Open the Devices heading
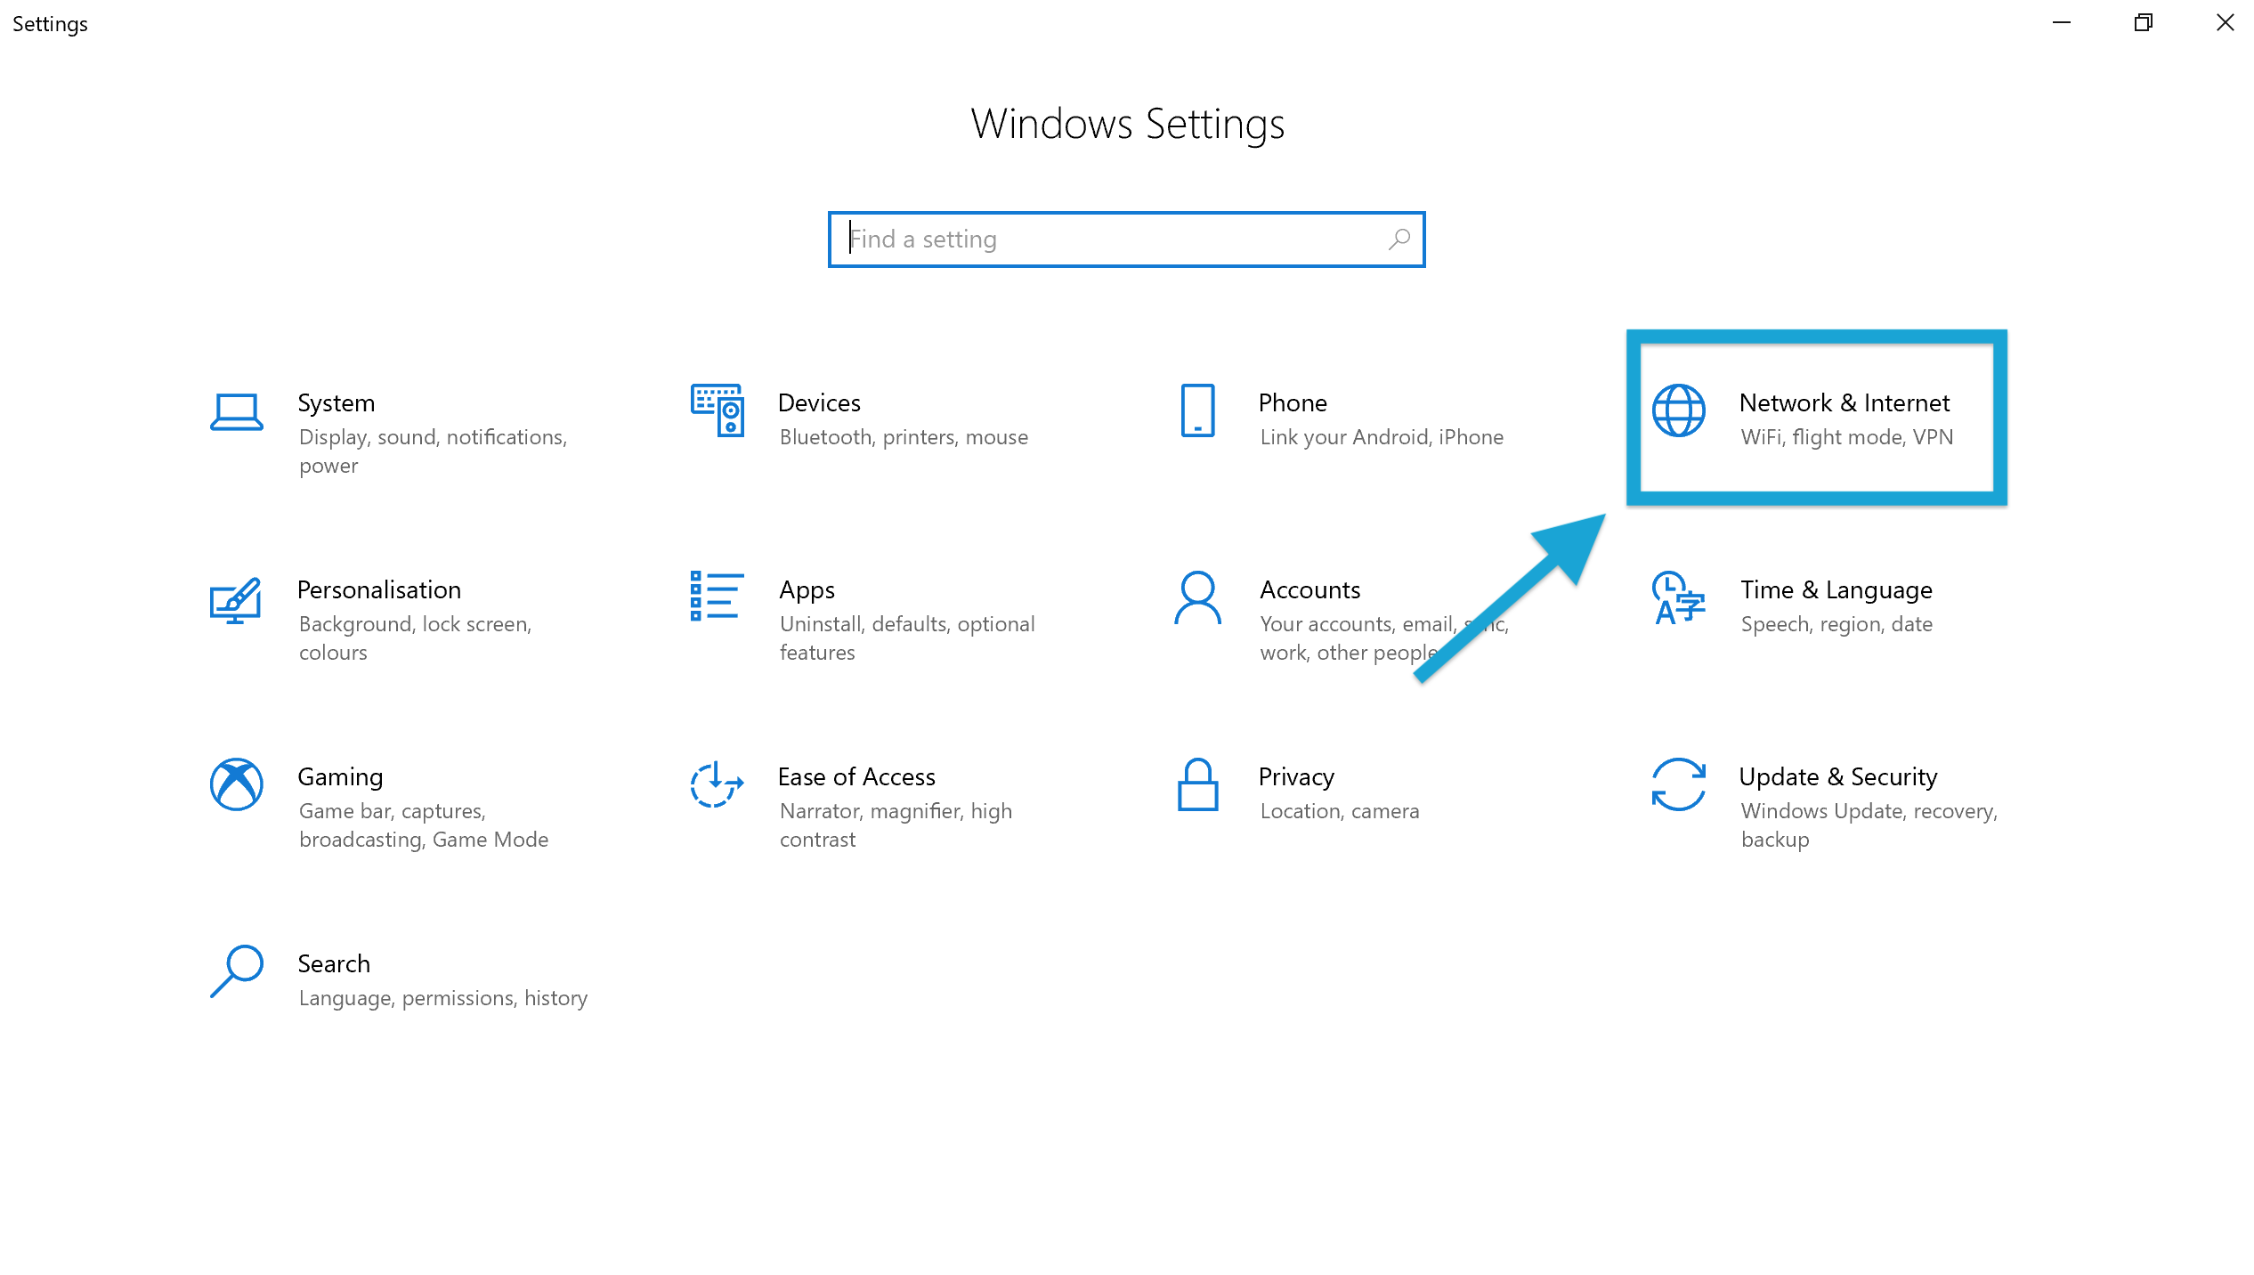This screenshot has width=2254, height=1275. (819, 403)
